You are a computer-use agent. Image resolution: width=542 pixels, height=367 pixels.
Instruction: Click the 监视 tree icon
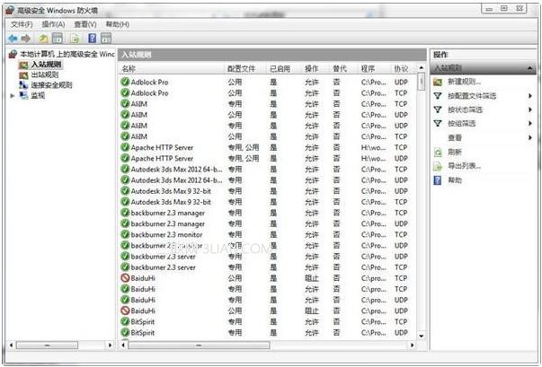pyautogui.click(x=23, y=95)
